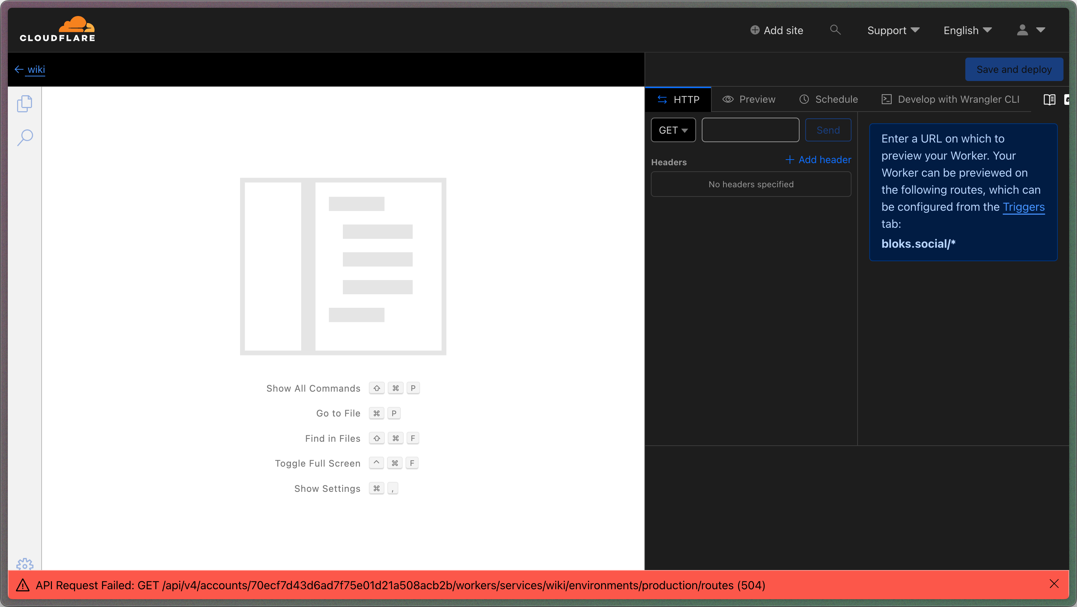Switch to the Preview tab
Viewport: 1077px width, 607px height.
[x=749, y=100]
